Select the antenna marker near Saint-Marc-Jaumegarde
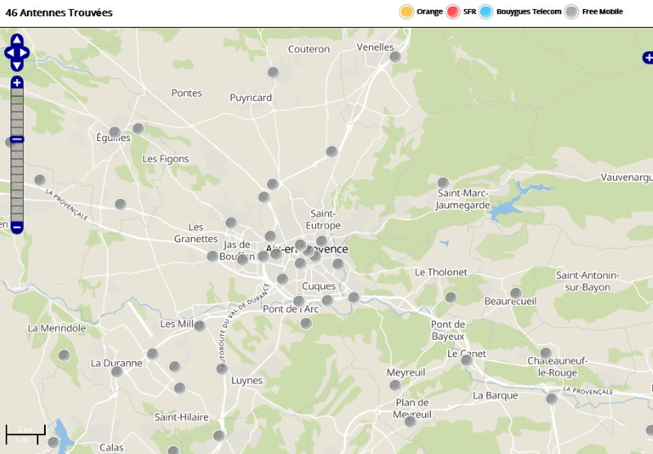Viewport: 653px width, 454px height. tap(443, 183)
